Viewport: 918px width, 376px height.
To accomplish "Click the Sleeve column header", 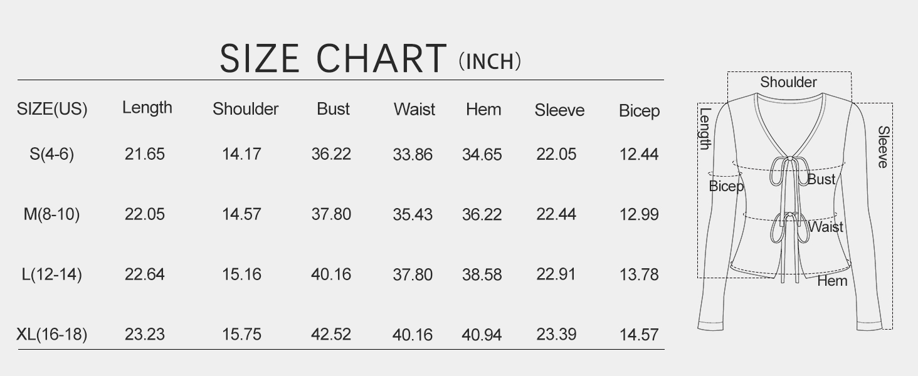I will click(x=559, y=110).
